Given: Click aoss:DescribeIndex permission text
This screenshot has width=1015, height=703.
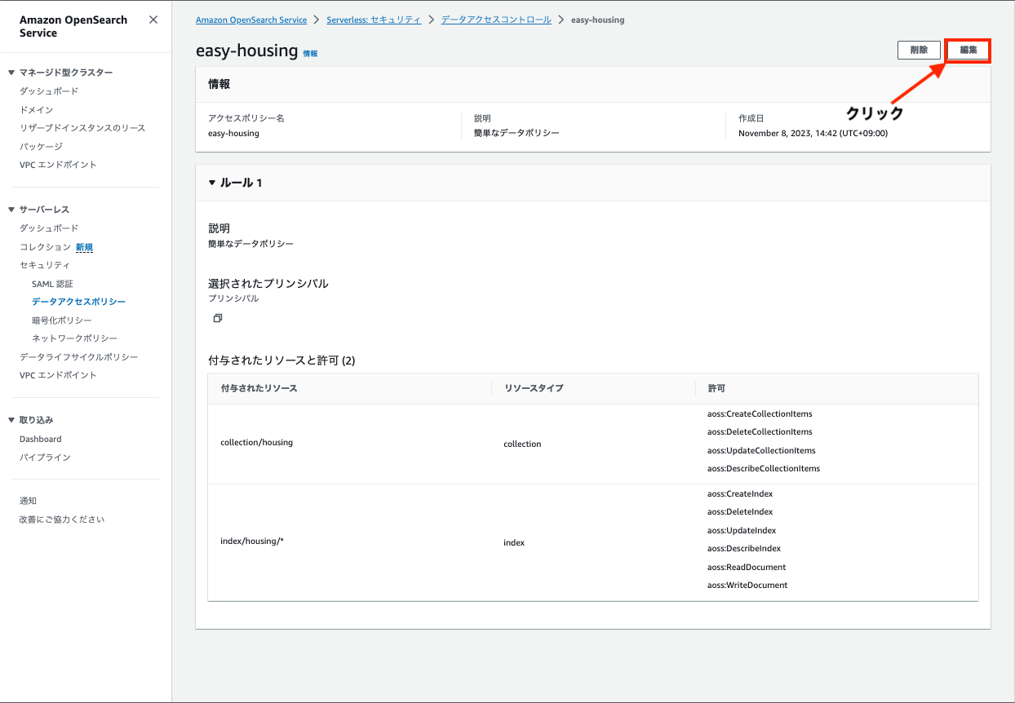Looking at the screenshot, I should [744, 548].
